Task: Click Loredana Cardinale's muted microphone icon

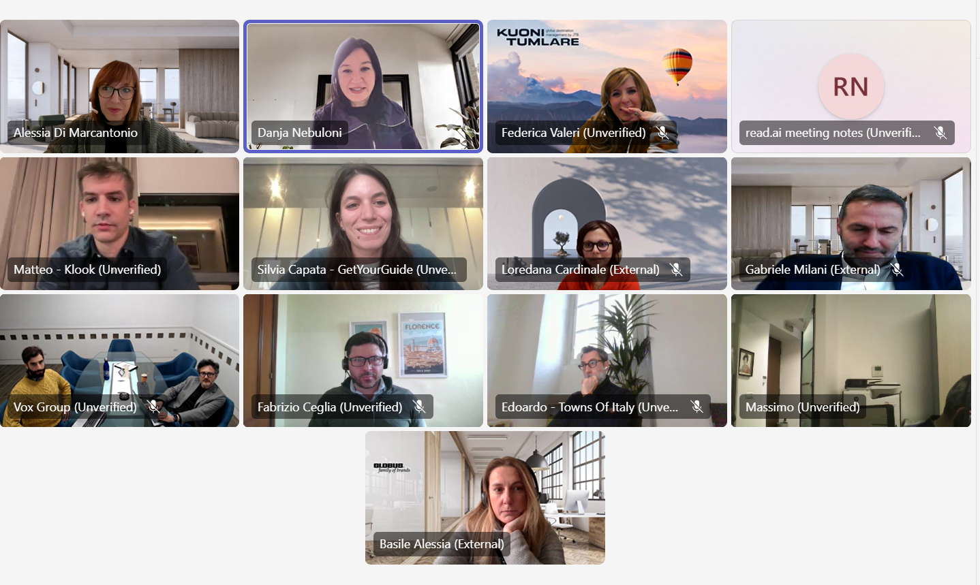Action: pyautogui.click(x=675, y=270)
